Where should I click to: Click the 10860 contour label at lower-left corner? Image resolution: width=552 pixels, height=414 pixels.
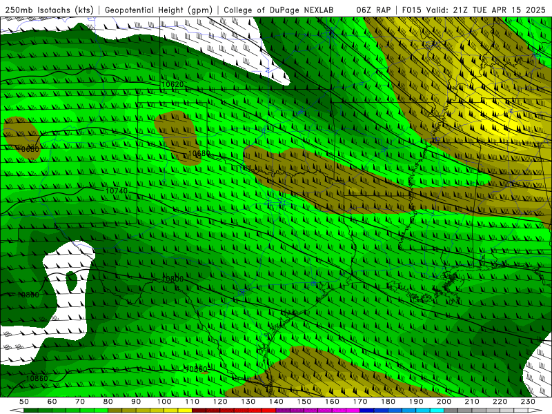(37, 378)
